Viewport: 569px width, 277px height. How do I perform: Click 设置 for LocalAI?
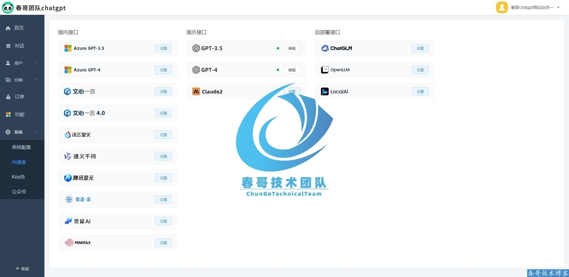click(420, 91)
